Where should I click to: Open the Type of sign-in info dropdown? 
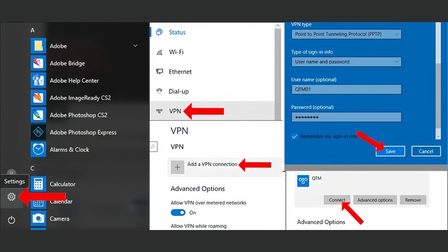(x=346, y=62)
